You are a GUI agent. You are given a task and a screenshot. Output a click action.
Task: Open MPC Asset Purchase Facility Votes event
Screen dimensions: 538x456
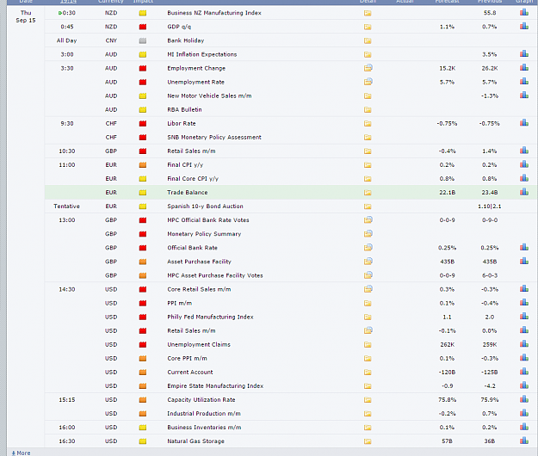[x=215, y=275]
